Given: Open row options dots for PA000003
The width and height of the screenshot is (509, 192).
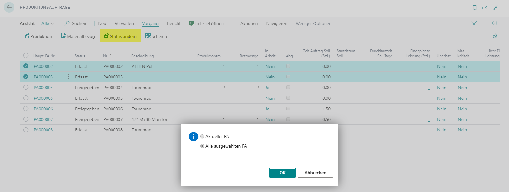Looking at the screenshot, I should click(x=68, y=77).
